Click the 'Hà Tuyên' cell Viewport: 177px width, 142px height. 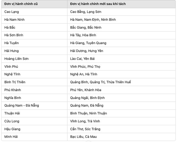click(x=12, y=43)
